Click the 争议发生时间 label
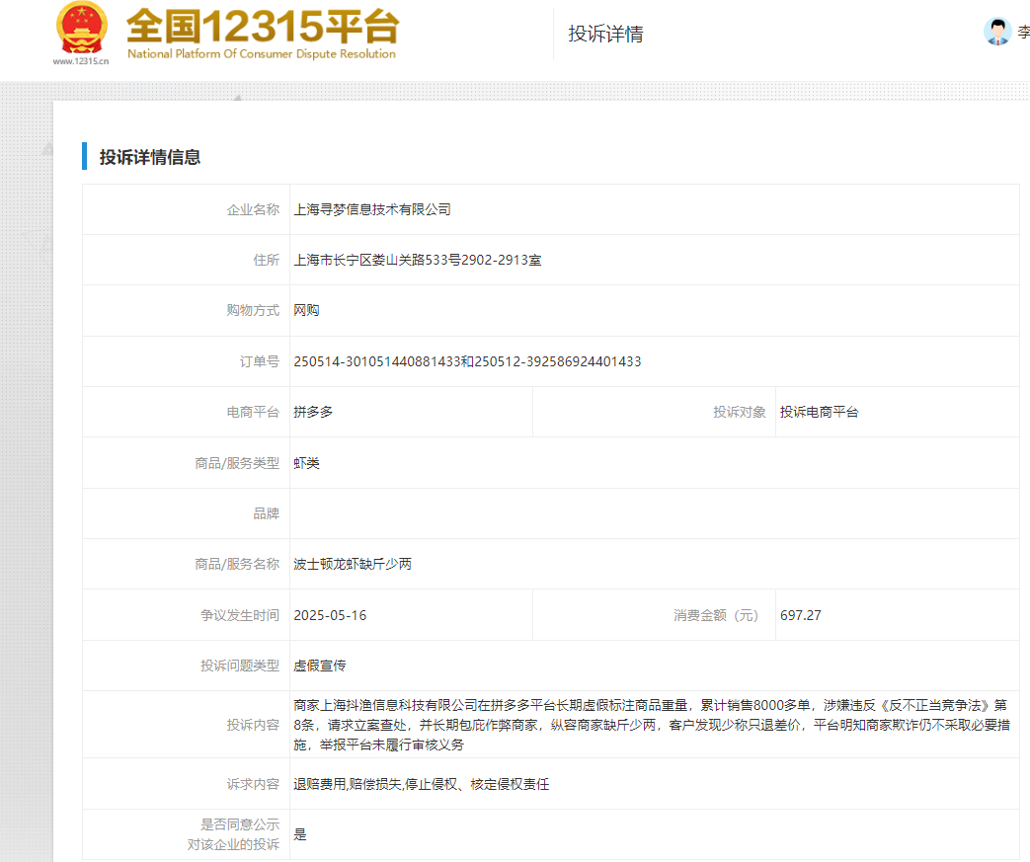This screenshot has height=862, width=1030. [x=240, y=615]
